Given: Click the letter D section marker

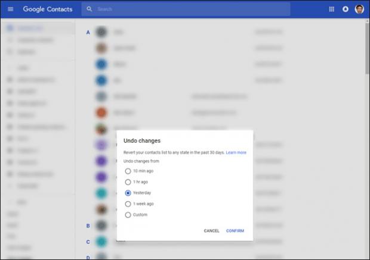Looking at the screenshot, I should tap(88, 257).
